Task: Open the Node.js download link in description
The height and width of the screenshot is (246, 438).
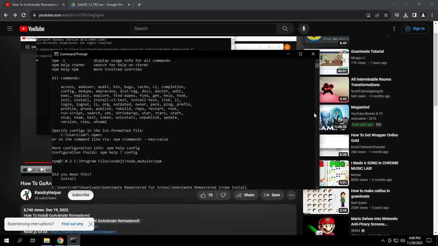Action: coord(85,232)
